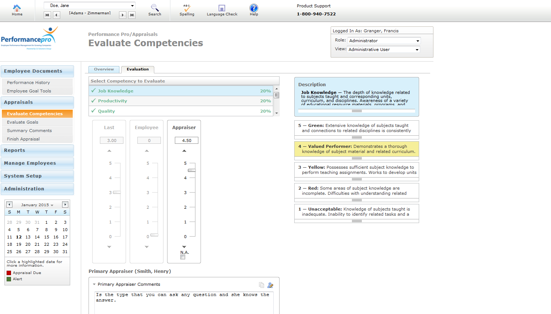
Task: Open the Appraisals section header
Action: (x=37, y=102)
